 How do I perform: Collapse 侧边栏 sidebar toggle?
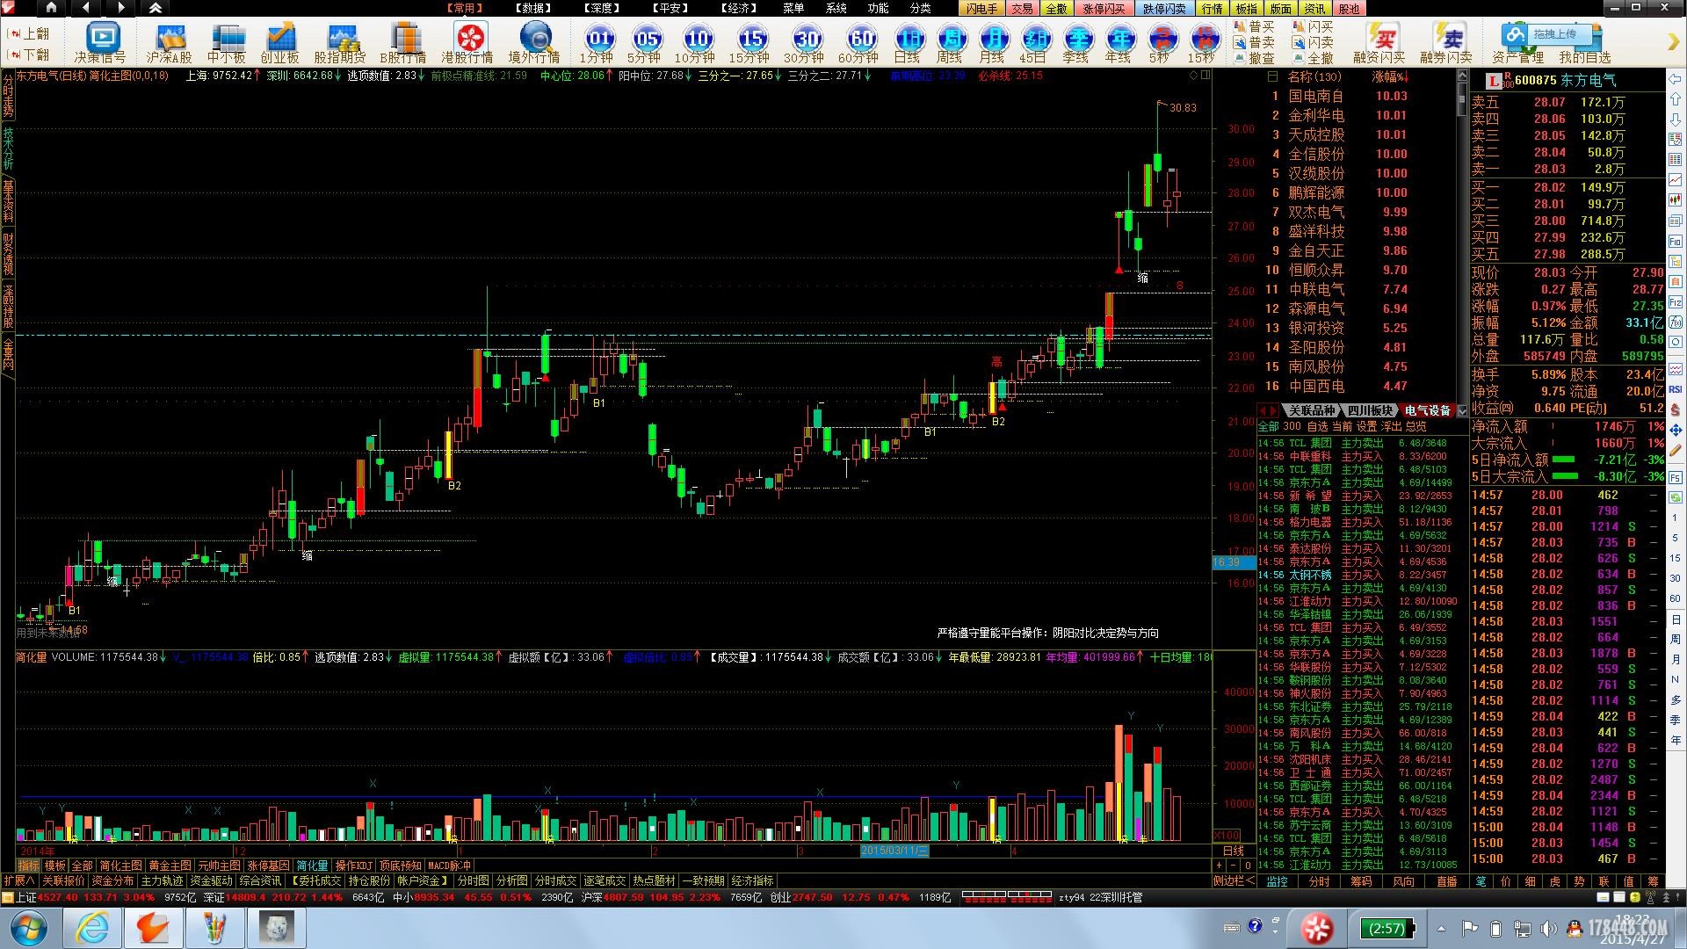point(1234,880)
